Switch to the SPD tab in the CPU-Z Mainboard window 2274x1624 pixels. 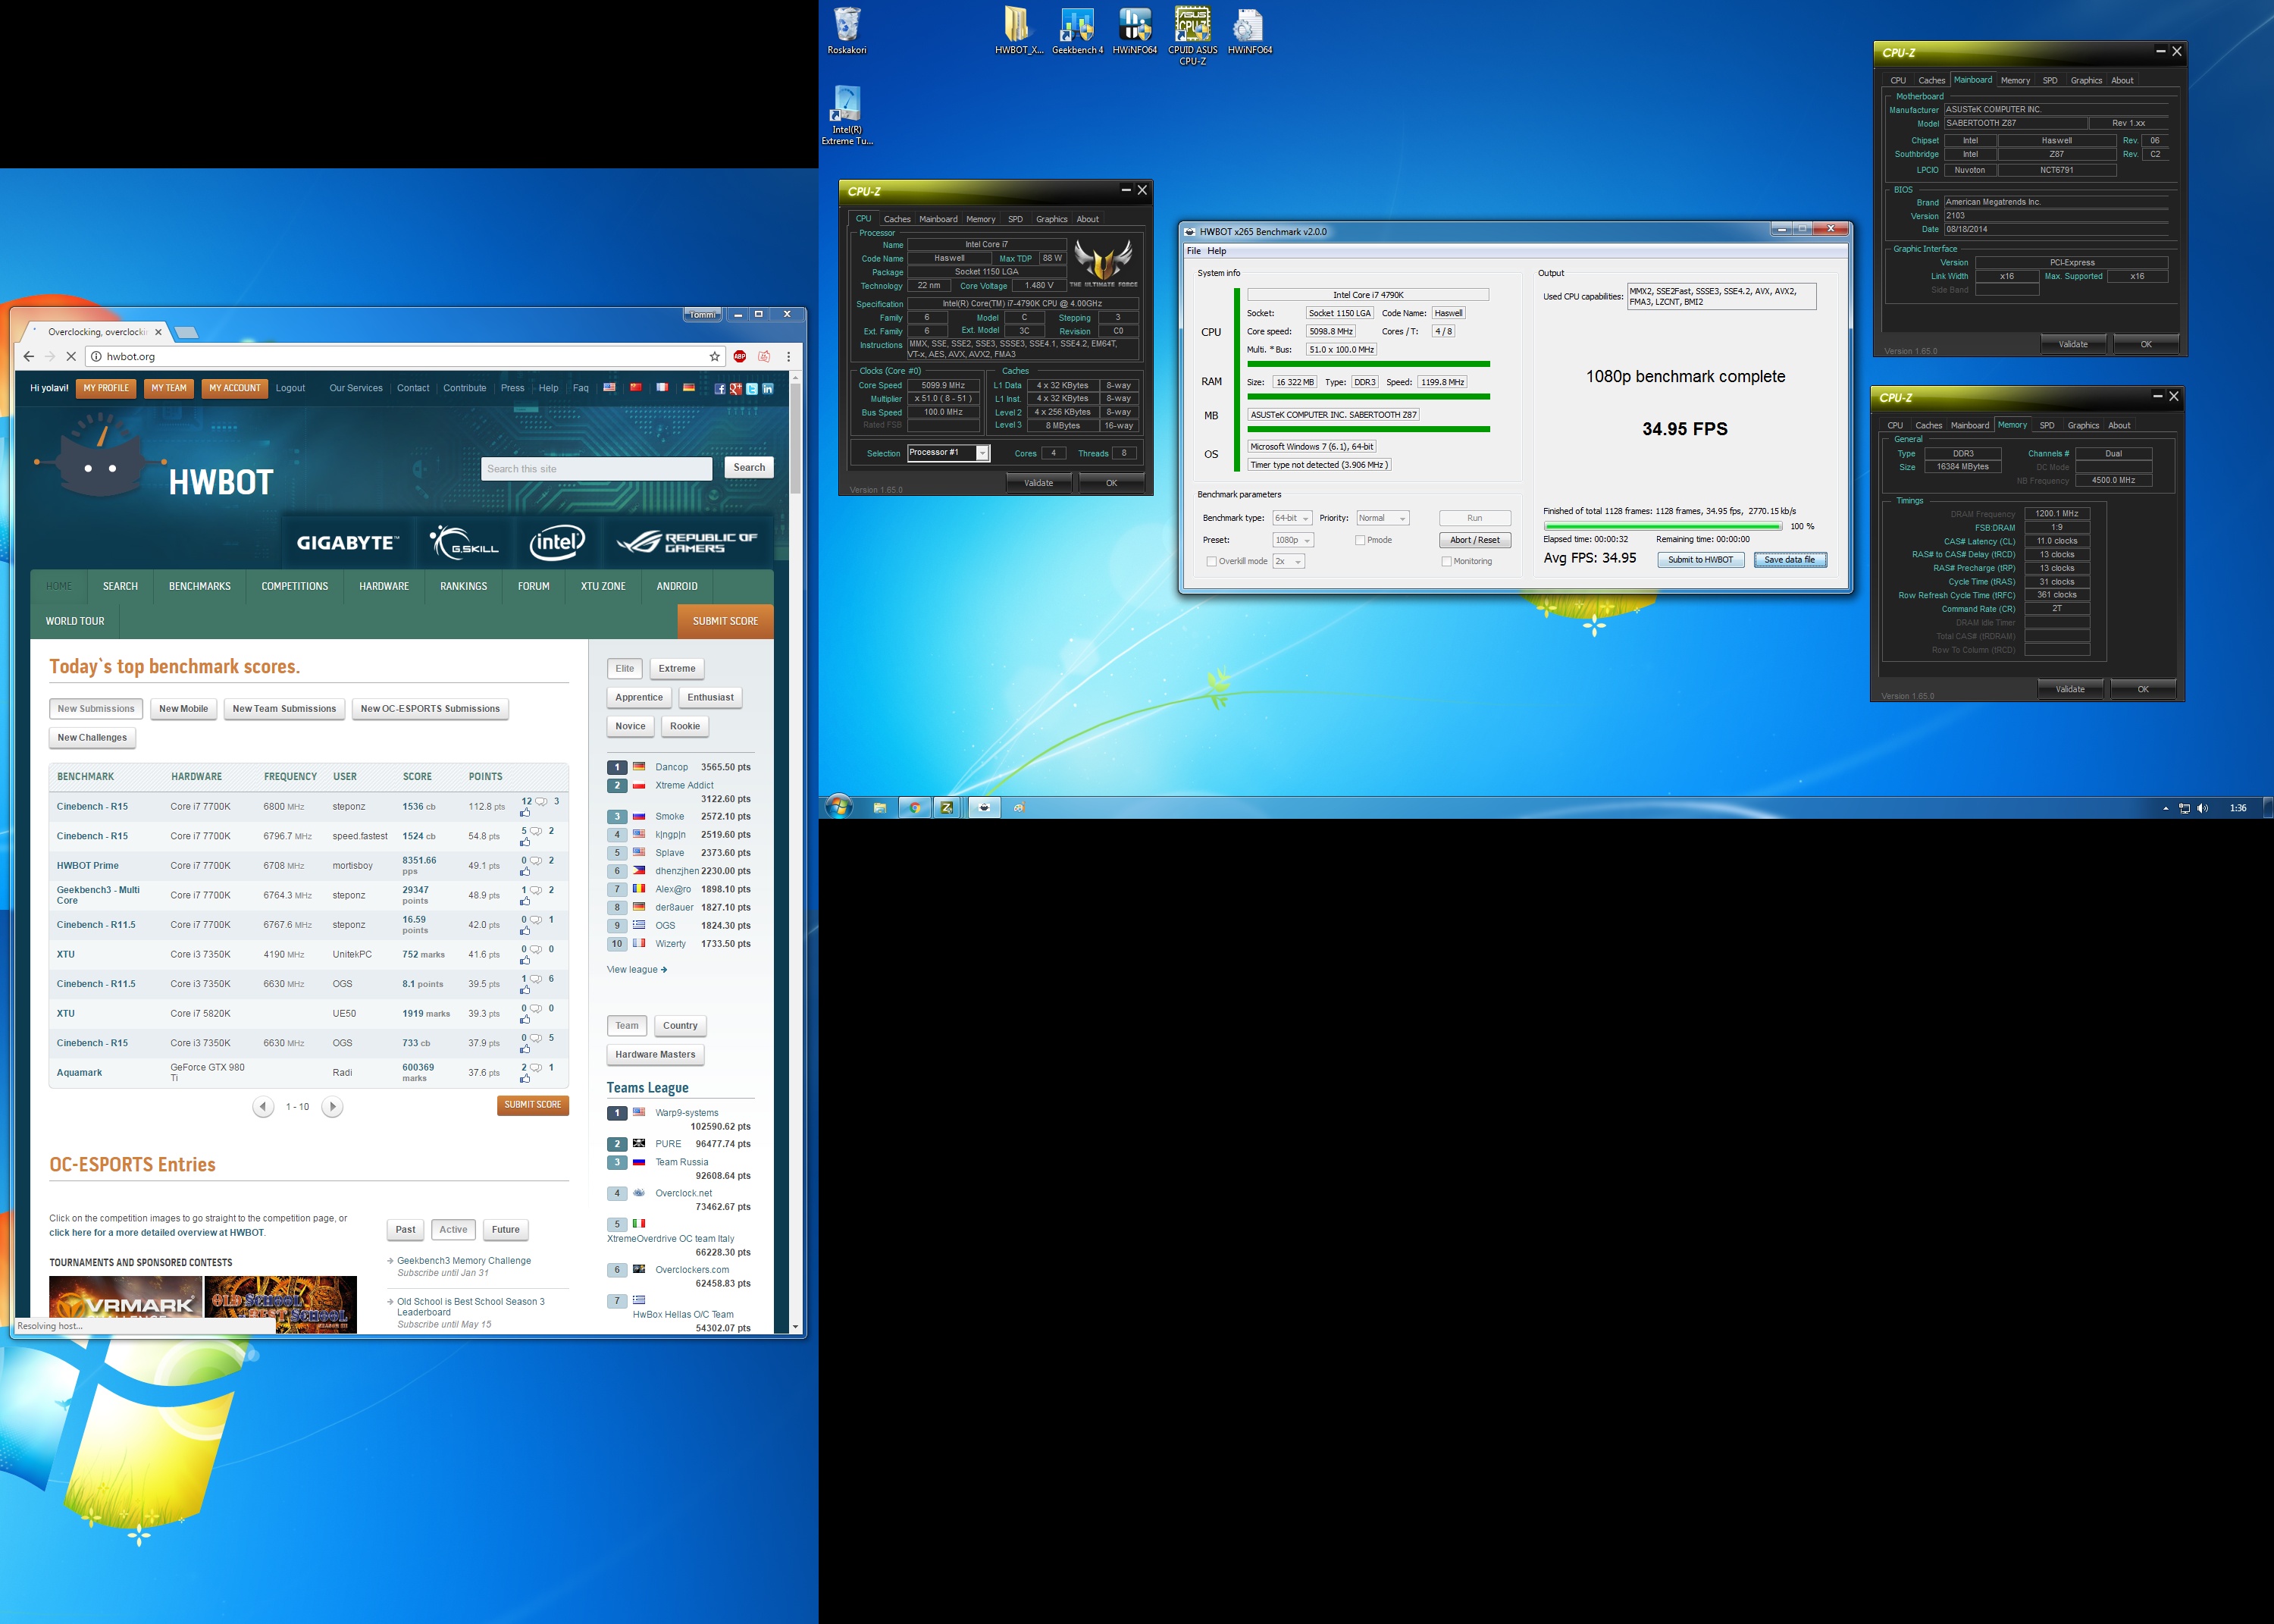pyautogui.click(x=2050, y=80)
